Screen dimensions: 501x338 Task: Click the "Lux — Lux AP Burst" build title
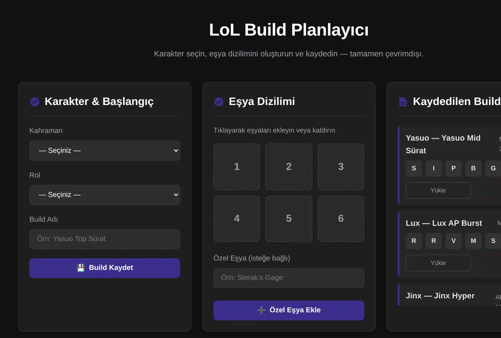pyautogui.click(x=444, y=223)
